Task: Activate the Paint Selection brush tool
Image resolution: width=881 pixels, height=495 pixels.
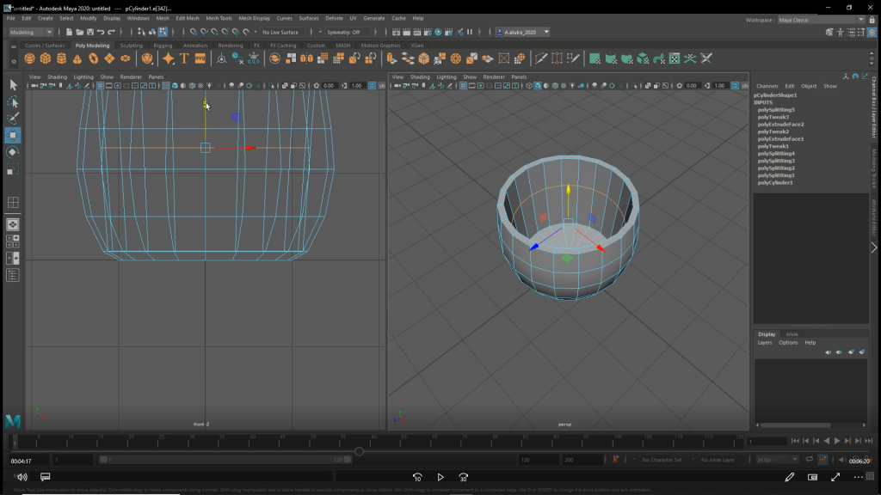Action: coord(13,119)
